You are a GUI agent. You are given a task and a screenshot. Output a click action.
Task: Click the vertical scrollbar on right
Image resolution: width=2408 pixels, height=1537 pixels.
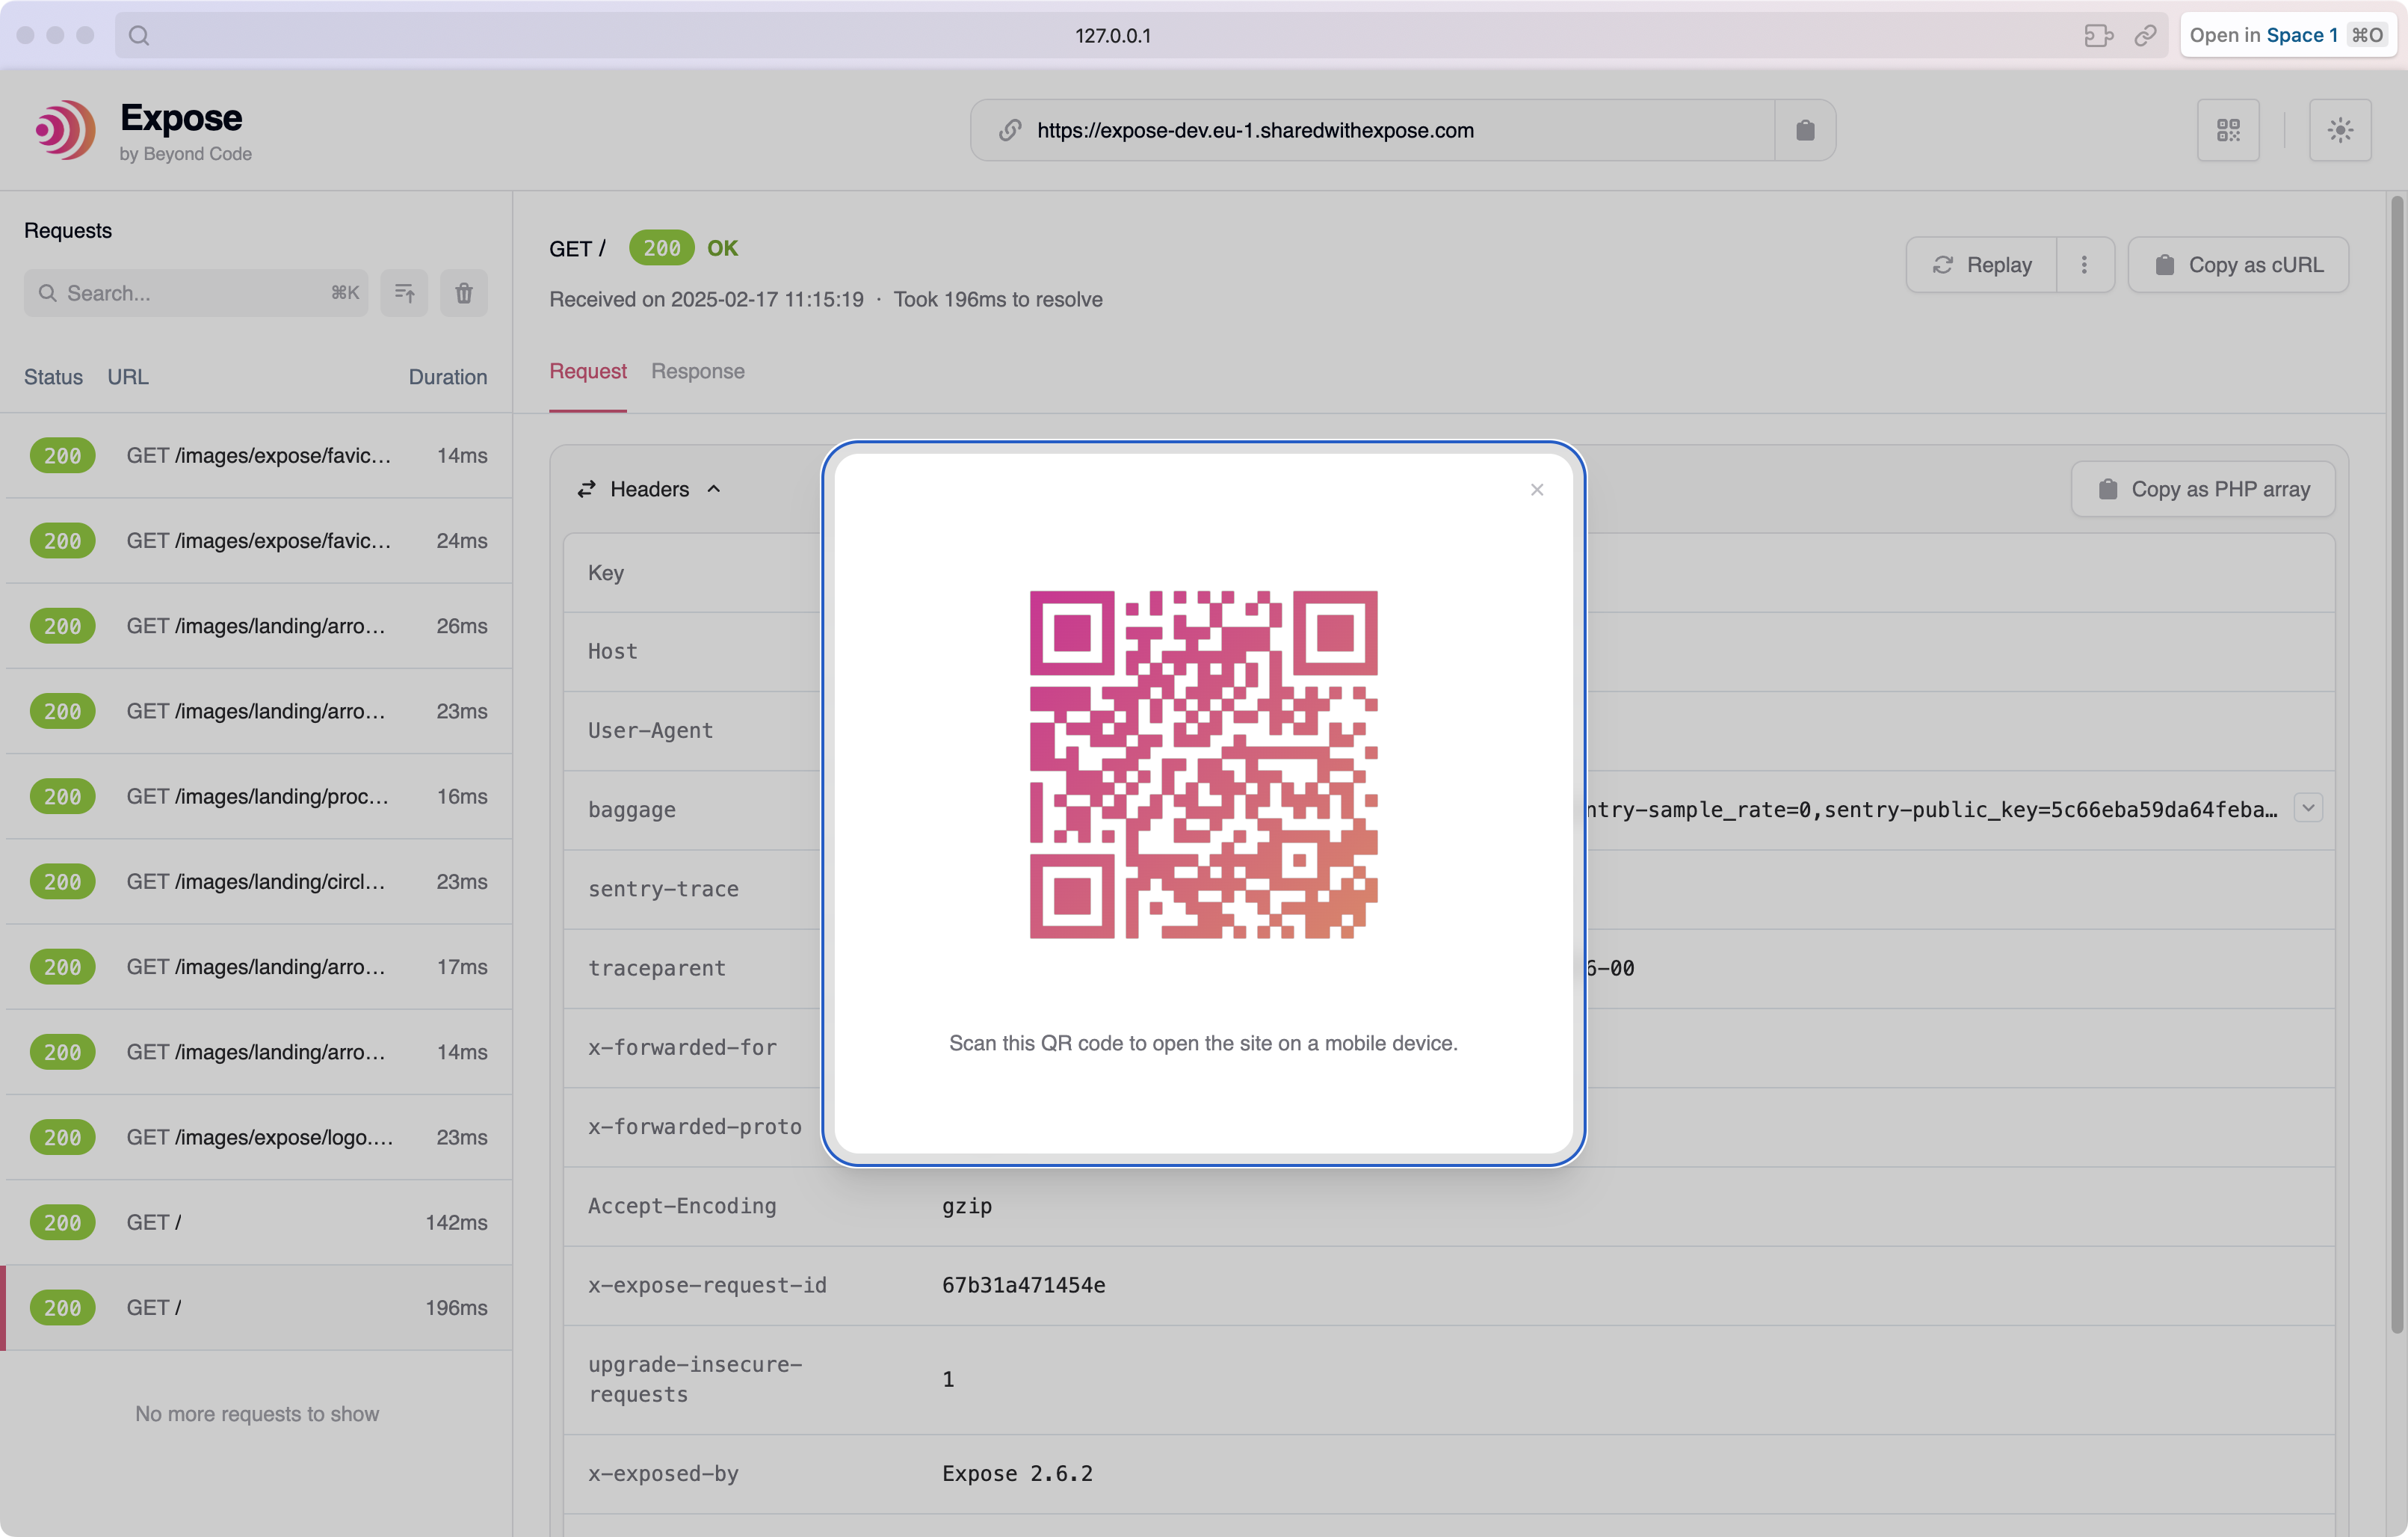point(2396,765)
